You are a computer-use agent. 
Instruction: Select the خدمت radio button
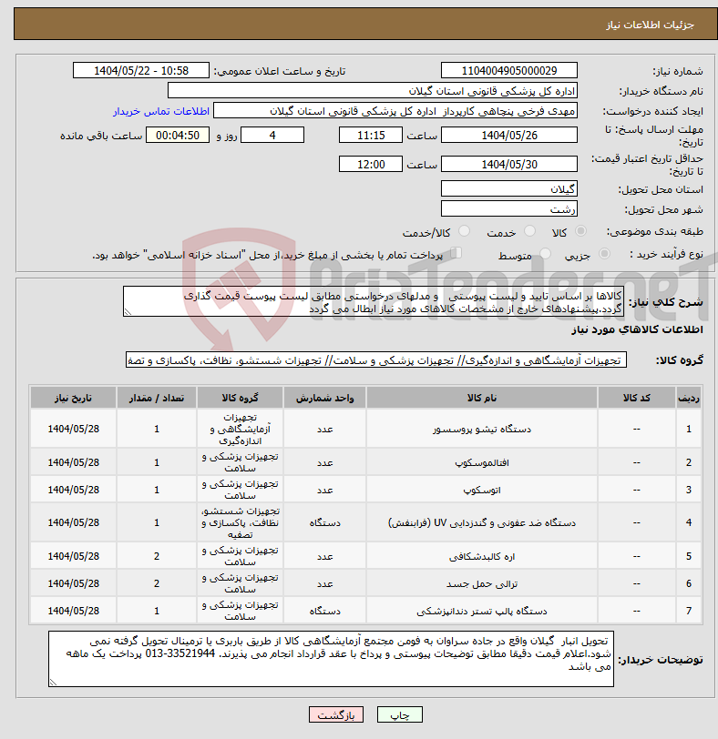[x=529, y=231]
